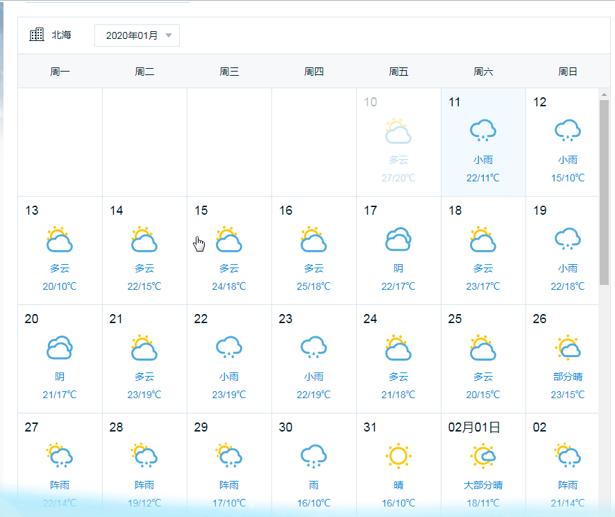Image resolution: width=615 pixels, height=517 pixels.
Task: Click the 24/18℃ temperature on day 15
Action: pos(228,286)
